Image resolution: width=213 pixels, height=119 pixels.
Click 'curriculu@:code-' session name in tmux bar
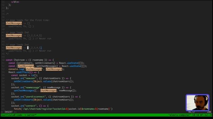(x=12, y=115)
